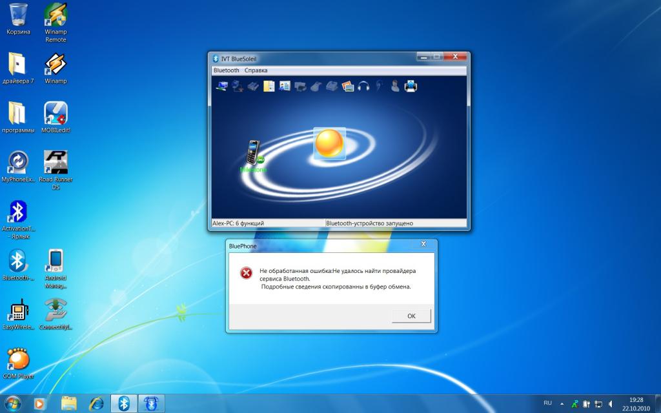Open the MOBILedit! desktop shortcut
The width and height of the screenshot is (661, 413).
pyautogui.click(x=56, y=114)
